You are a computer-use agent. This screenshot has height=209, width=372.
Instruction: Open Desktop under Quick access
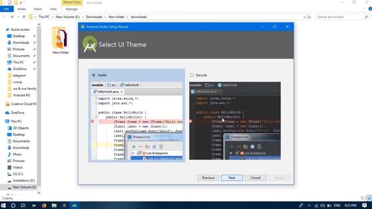coord(19,36)
